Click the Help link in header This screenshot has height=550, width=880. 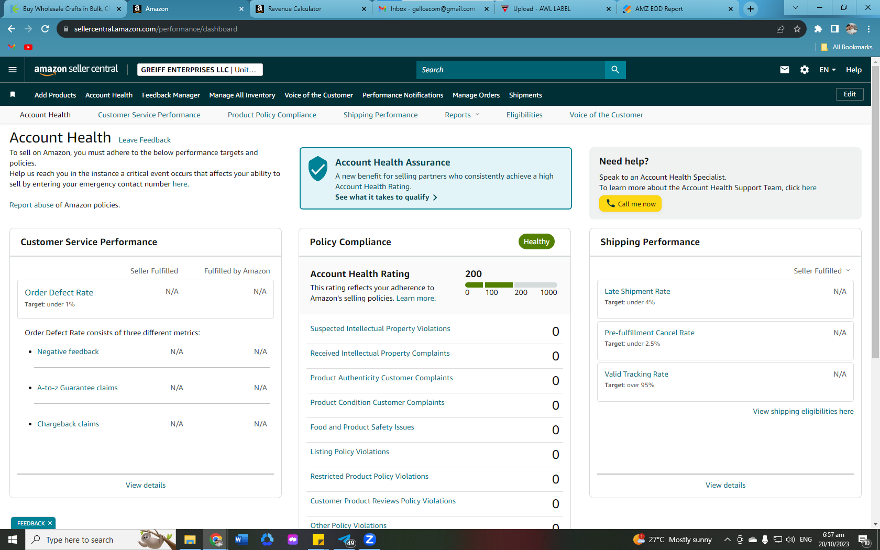coord(854,70)
